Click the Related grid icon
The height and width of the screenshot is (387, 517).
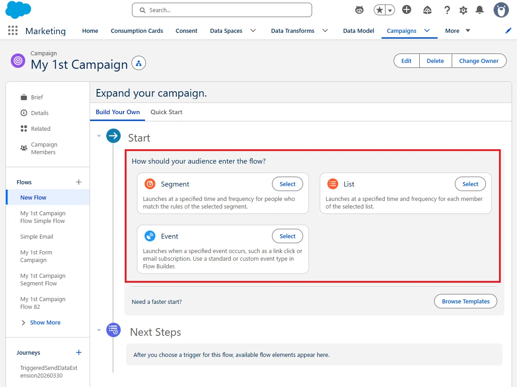click(x=24, y=129)
